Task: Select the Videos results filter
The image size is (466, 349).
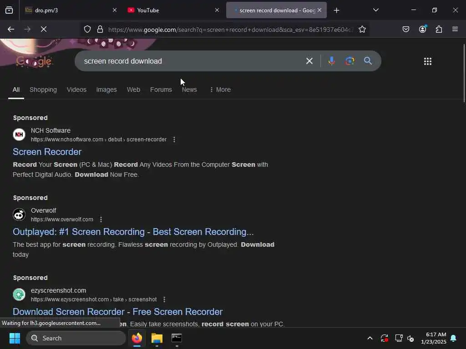Action: coord(76,90)
